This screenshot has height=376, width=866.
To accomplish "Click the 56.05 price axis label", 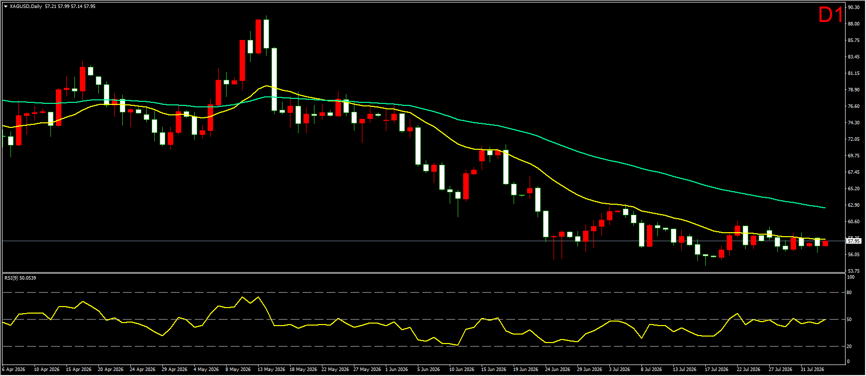I will [x=854, y=255].
